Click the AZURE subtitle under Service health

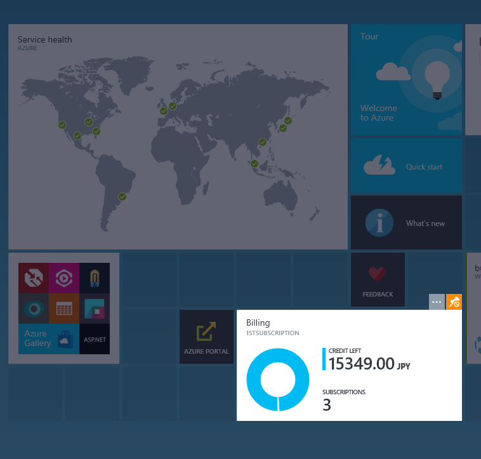(28, 48)
